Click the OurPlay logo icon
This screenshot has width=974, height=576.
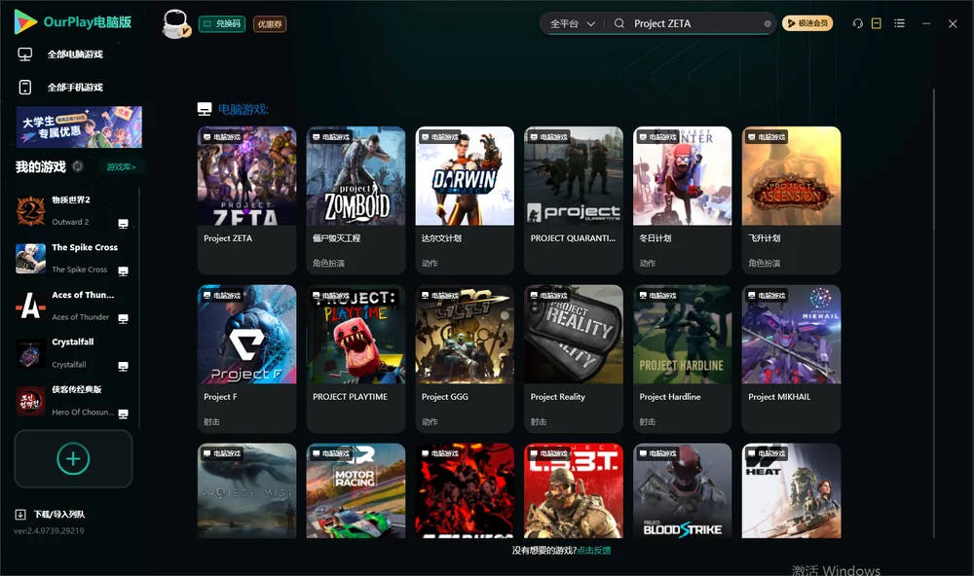coord(25,22)
